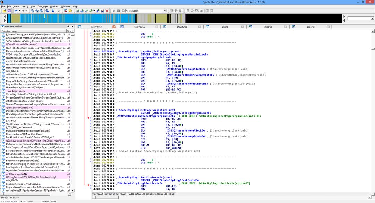
Task: Click the Stop process square icon
Action: pyautogui.click(x=122, y=11)
